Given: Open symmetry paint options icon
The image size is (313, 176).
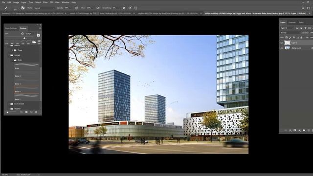Looking at the screenshot, I should point(136,8).
